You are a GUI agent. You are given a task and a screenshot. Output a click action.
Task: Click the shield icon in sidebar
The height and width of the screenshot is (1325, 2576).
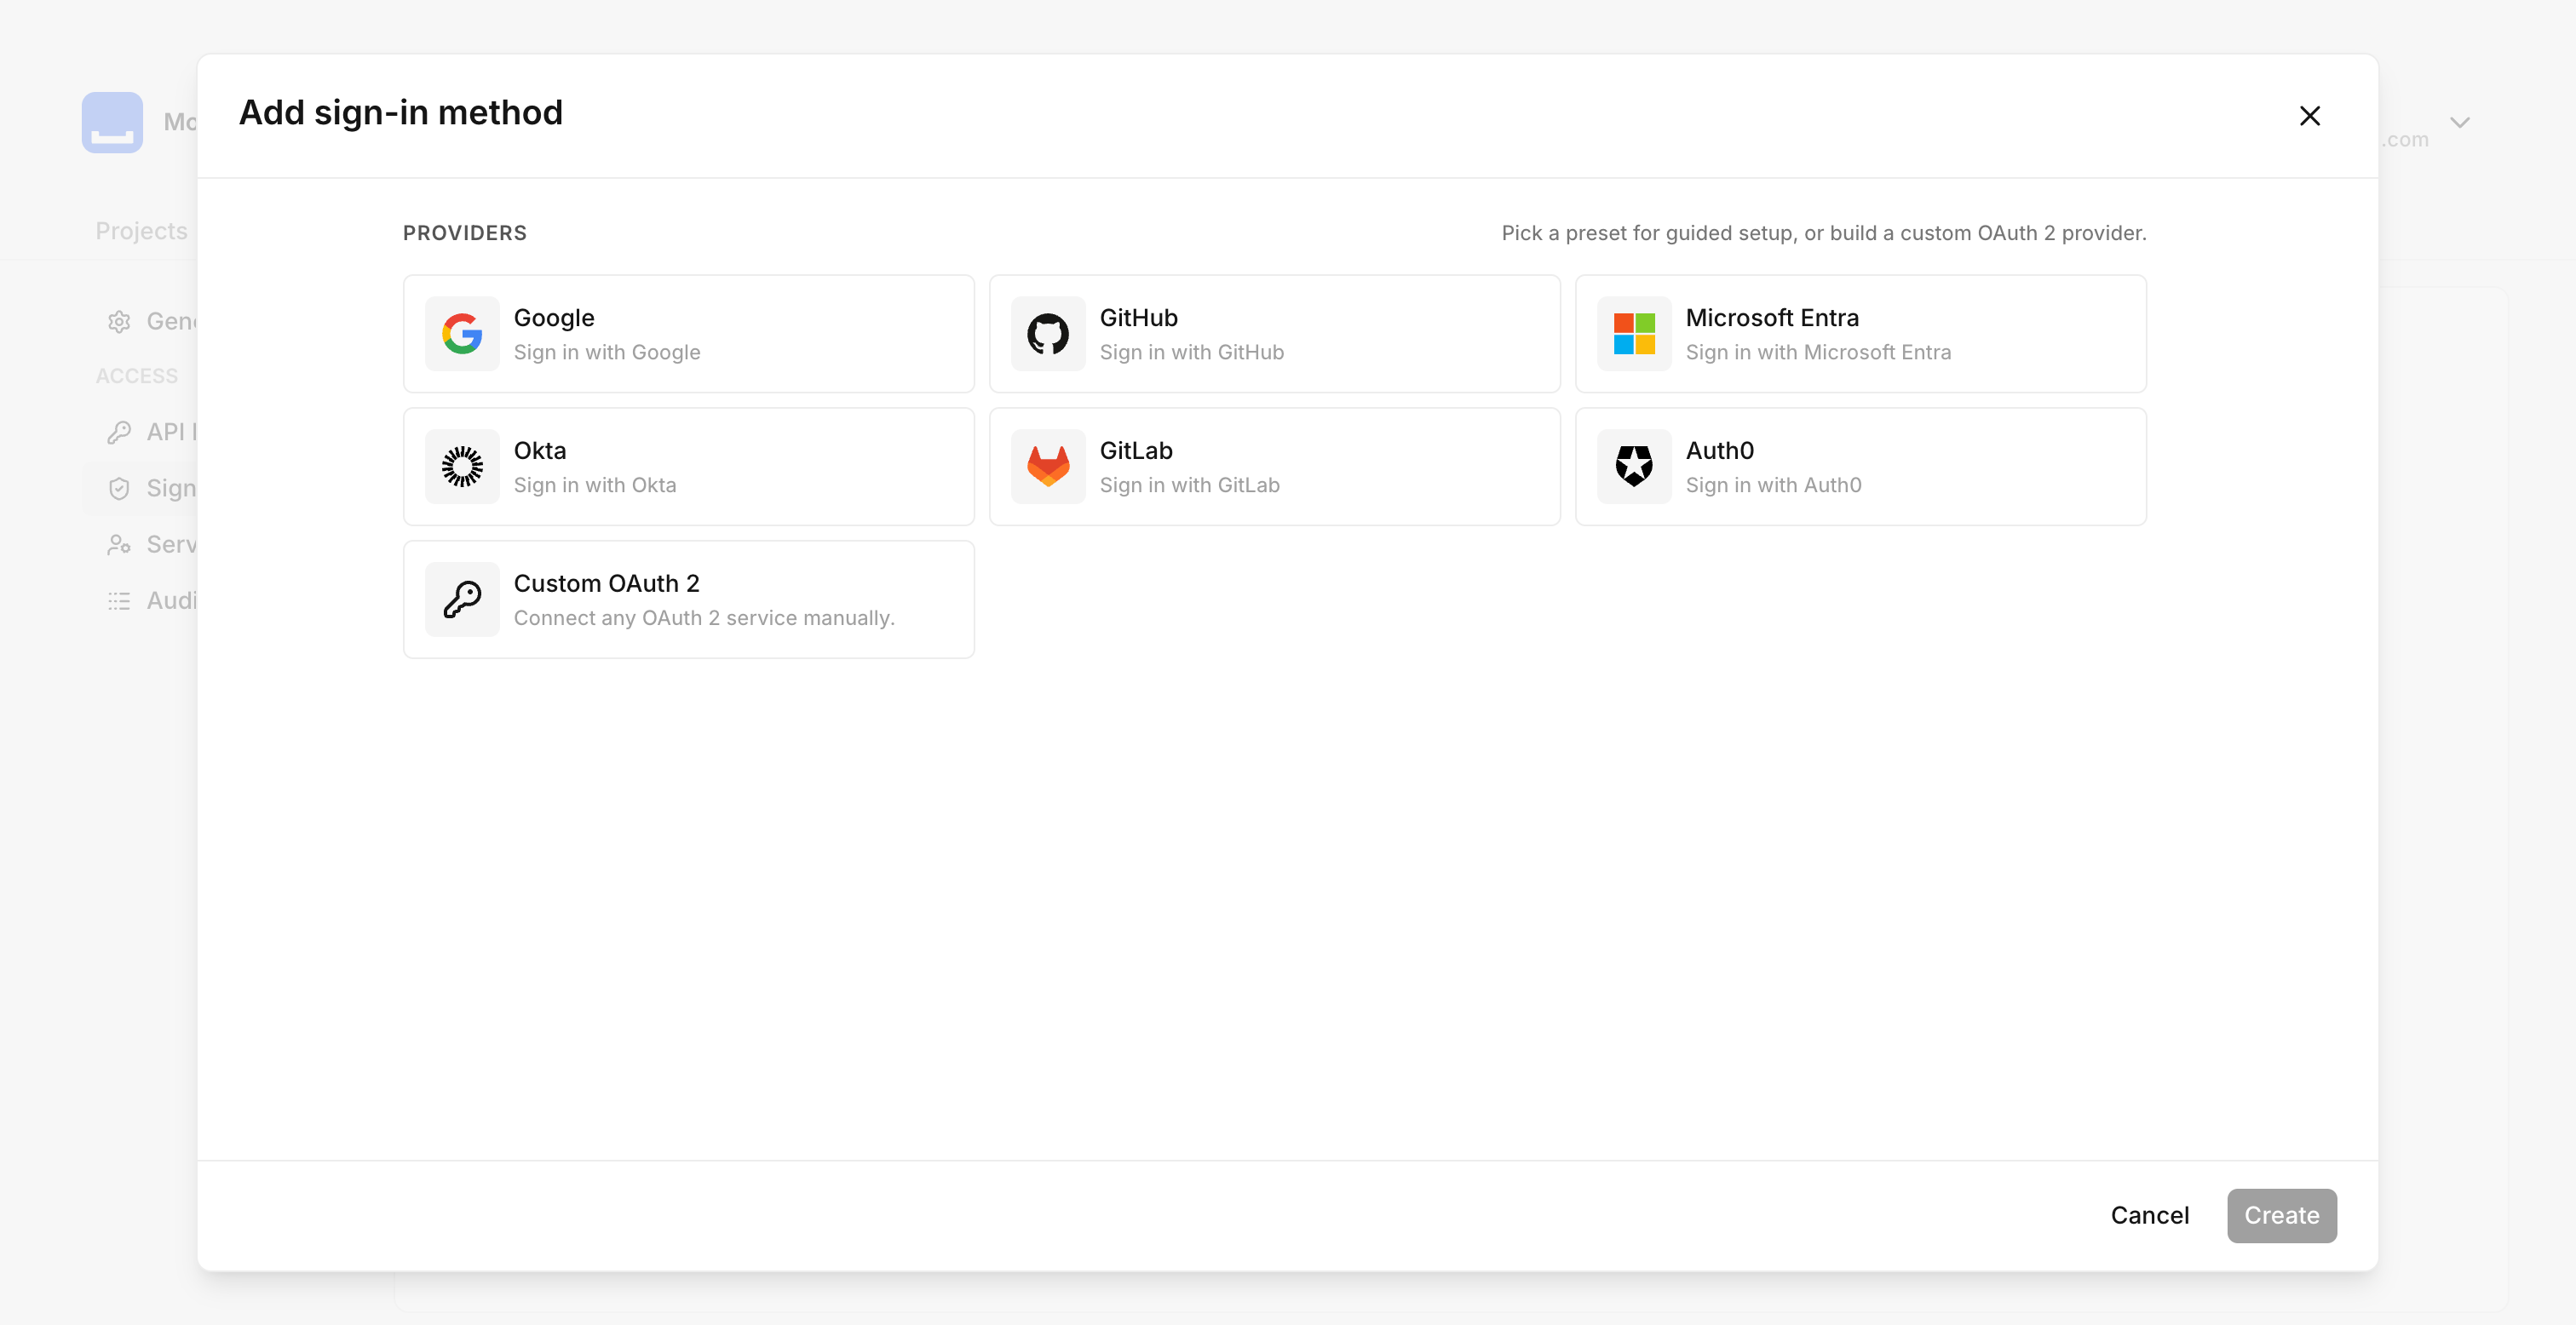(119, 488)
